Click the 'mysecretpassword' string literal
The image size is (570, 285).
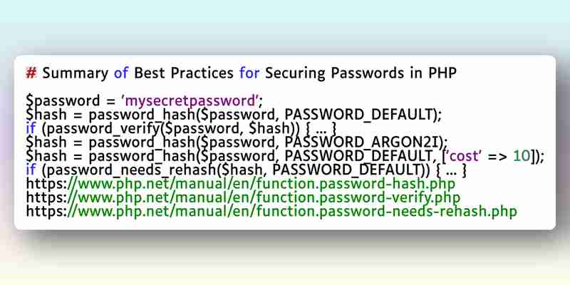click(x=189, y=101)
